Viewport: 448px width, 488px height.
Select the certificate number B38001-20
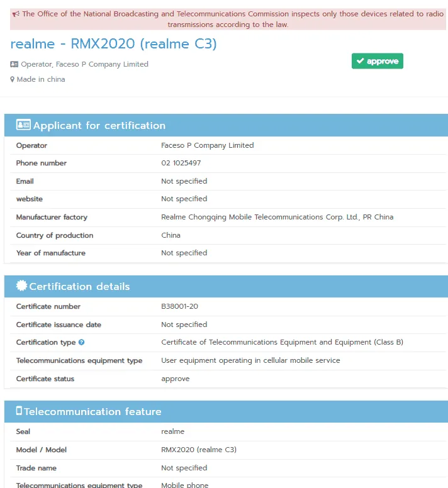coord(179,306)
